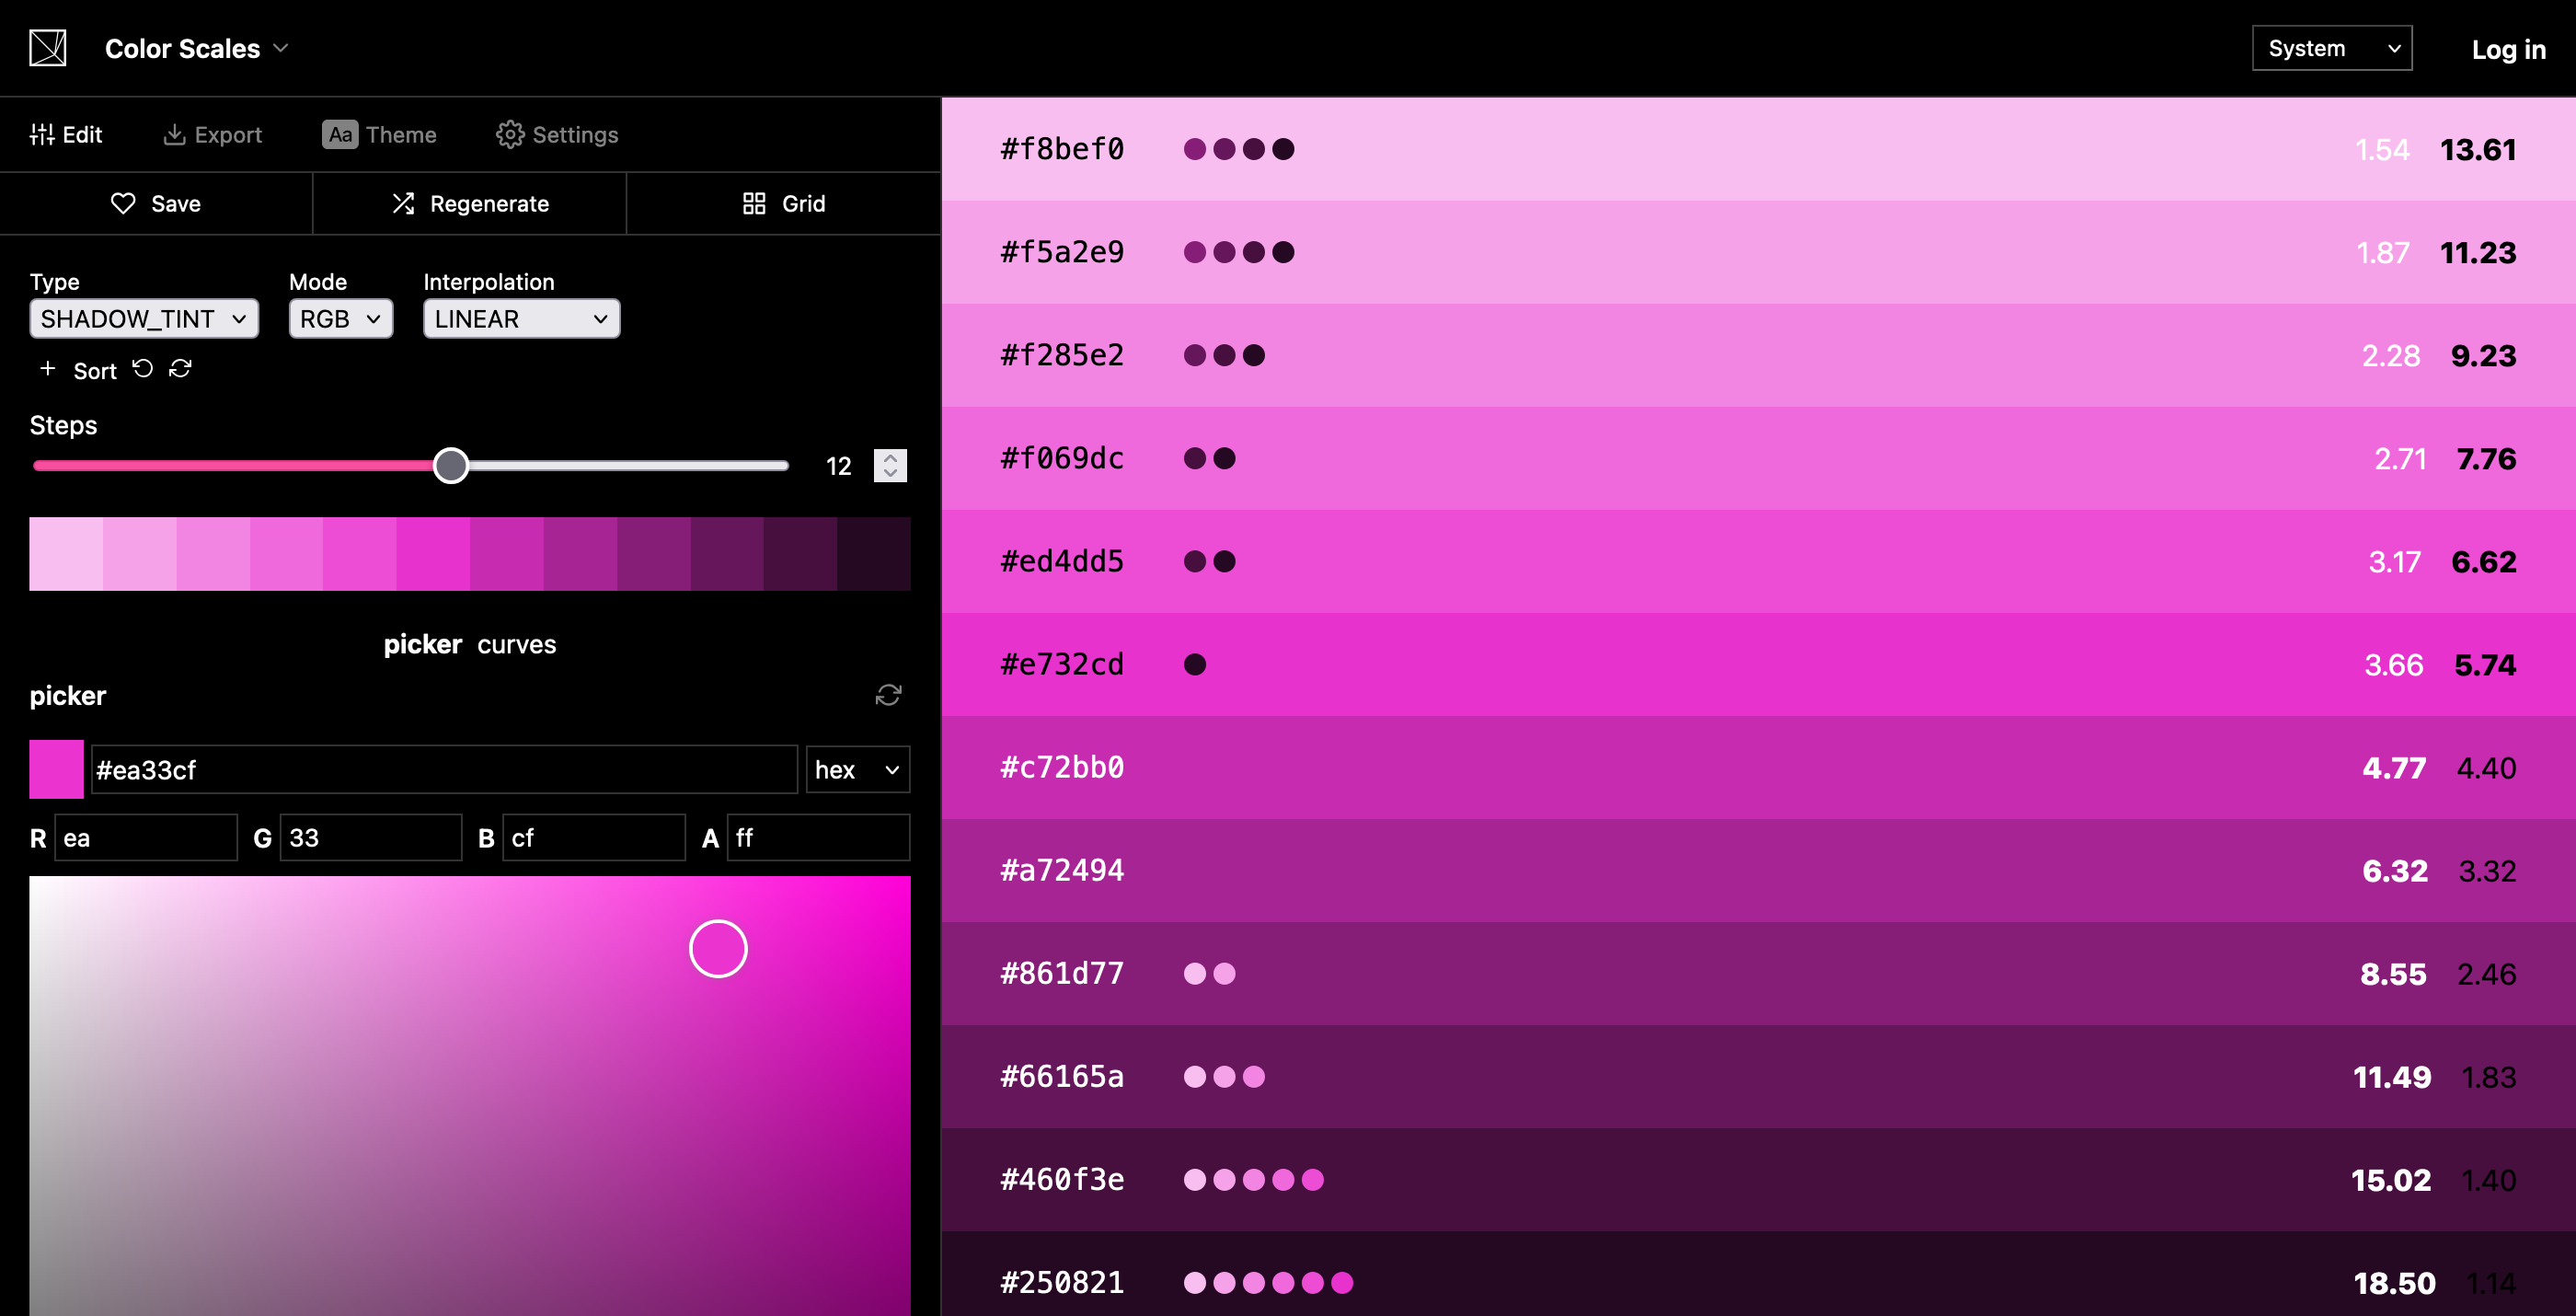Screen dimensions: 2576x1316
Task: Click the last contrast dot in #f5a2e9 row
Action: pyautogui.click(x=1283, y=252)
